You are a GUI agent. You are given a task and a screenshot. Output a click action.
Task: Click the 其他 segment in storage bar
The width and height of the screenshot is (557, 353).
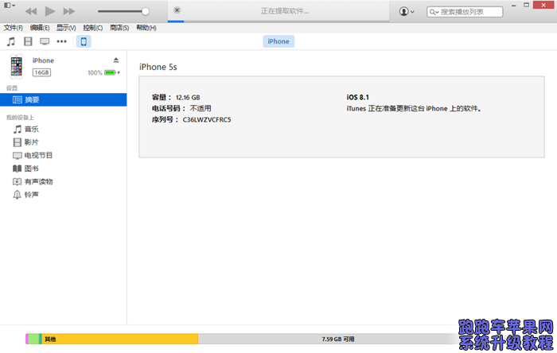(x=120, y=339)
